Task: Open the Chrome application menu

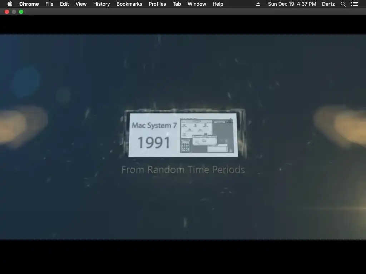Action: pyautogui.click(x=29, y=4)
